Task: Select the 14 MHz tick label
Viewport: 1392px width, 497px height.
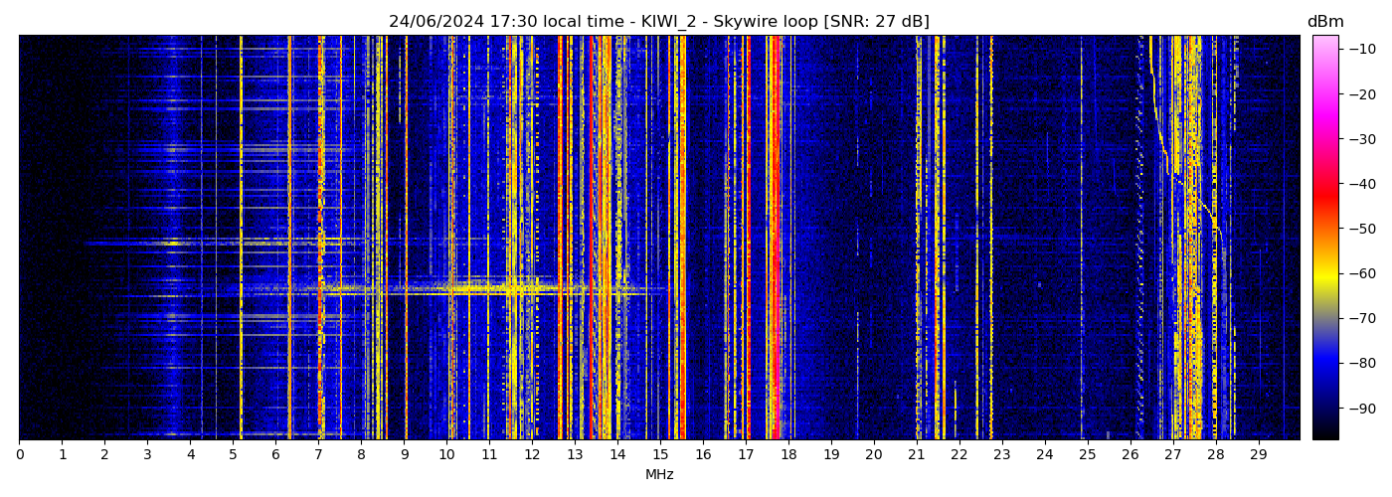Action: pos(617,454)
